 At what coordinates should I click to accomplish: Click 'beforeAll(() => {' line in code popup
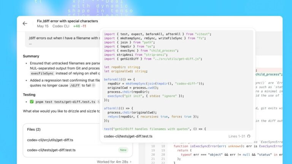119,79
